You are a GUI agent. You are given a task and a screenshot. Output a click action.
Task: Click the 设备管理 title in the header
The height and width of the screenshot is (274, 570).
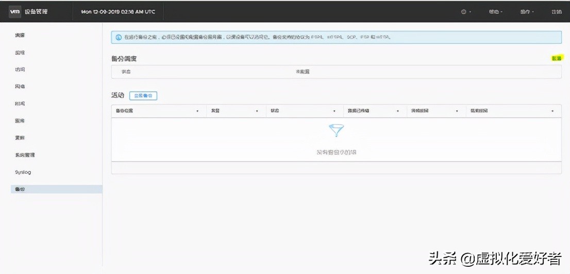coord(36,12)
